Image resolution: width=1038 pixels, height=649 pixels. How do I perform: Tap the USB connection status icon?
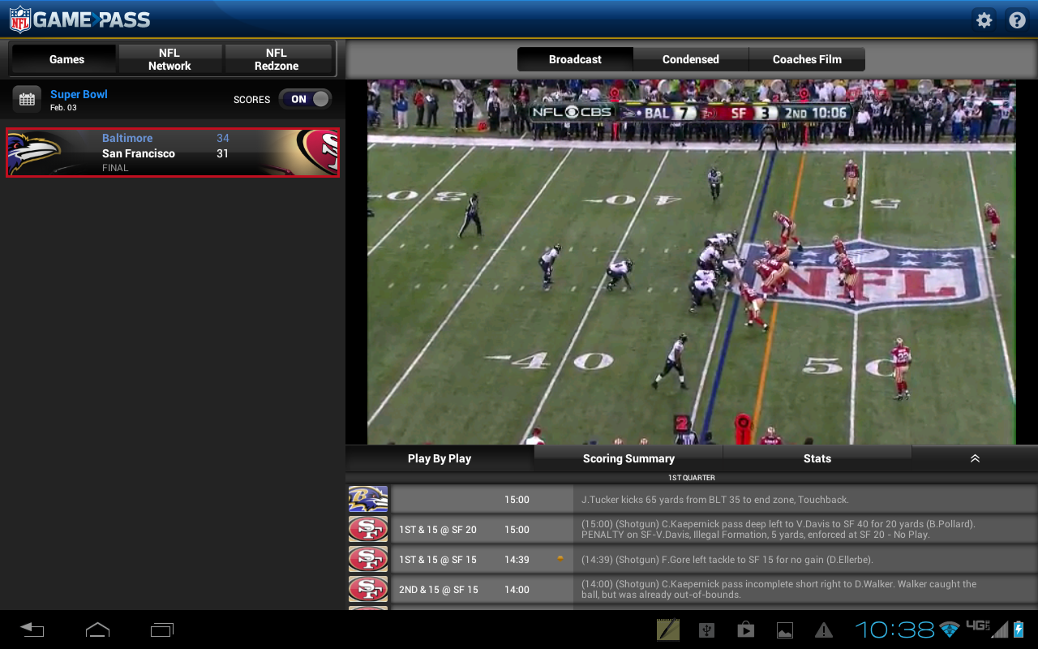click(706, 630)
